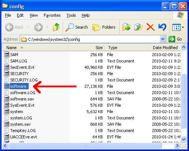Expand the address bar dropdown arrow
This screenshot has width=189, height=151.
(163, 39)
